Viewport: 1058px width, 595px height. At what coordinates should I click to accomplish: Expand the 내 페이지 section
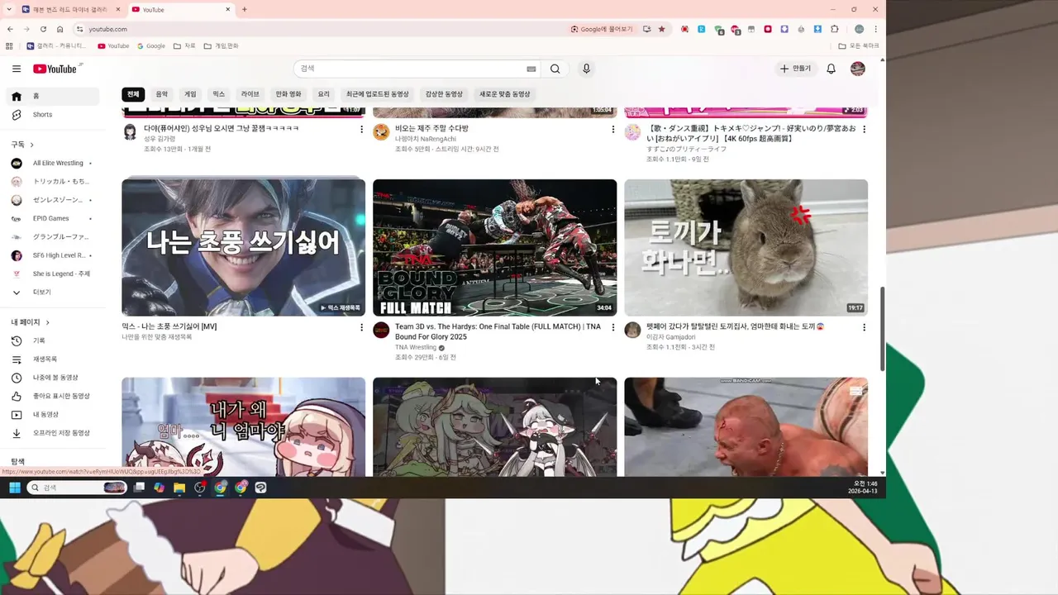coord(31,322)
